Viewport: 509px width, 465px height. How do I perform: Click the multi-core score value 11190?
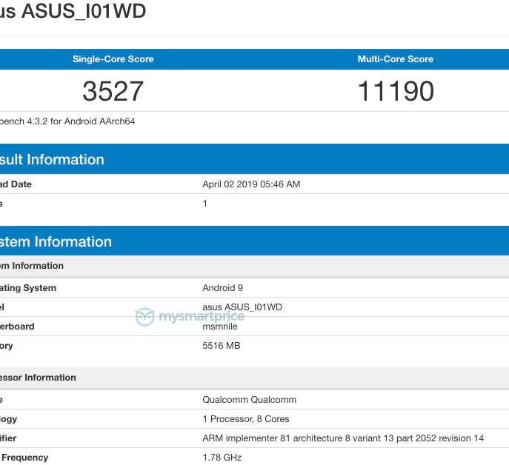click(x=396, y=91)
